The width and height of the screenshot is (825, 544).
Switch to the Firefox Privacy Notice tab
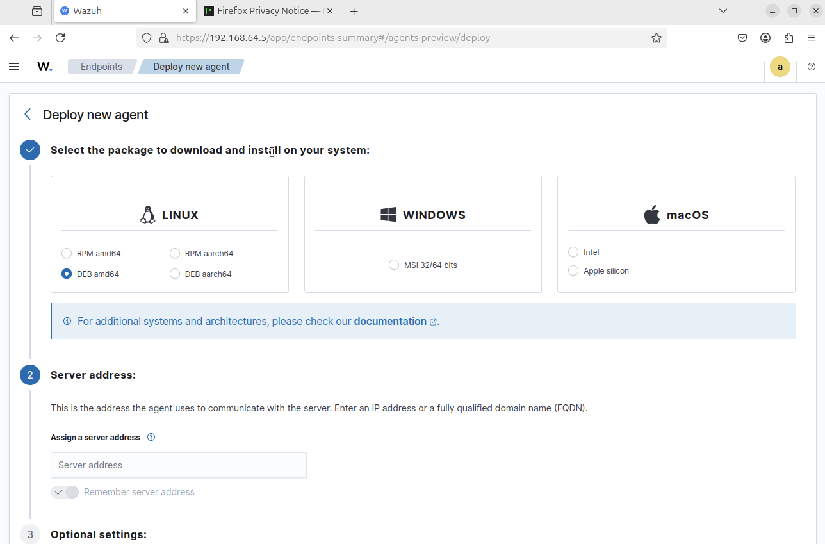(264, 11)
